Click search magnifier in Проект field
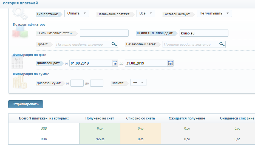Screen dimensions: 255x146 pos(114,44)
